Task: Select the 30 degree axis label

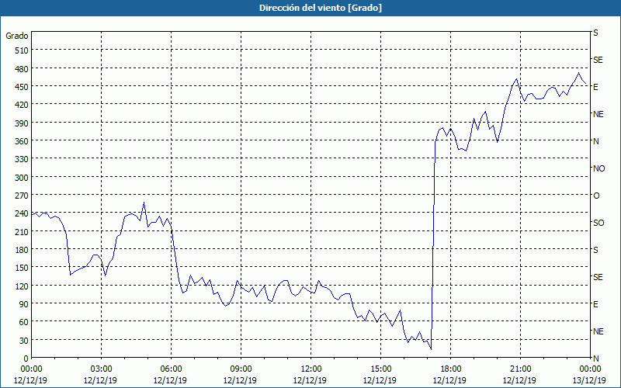Action: 24,341
